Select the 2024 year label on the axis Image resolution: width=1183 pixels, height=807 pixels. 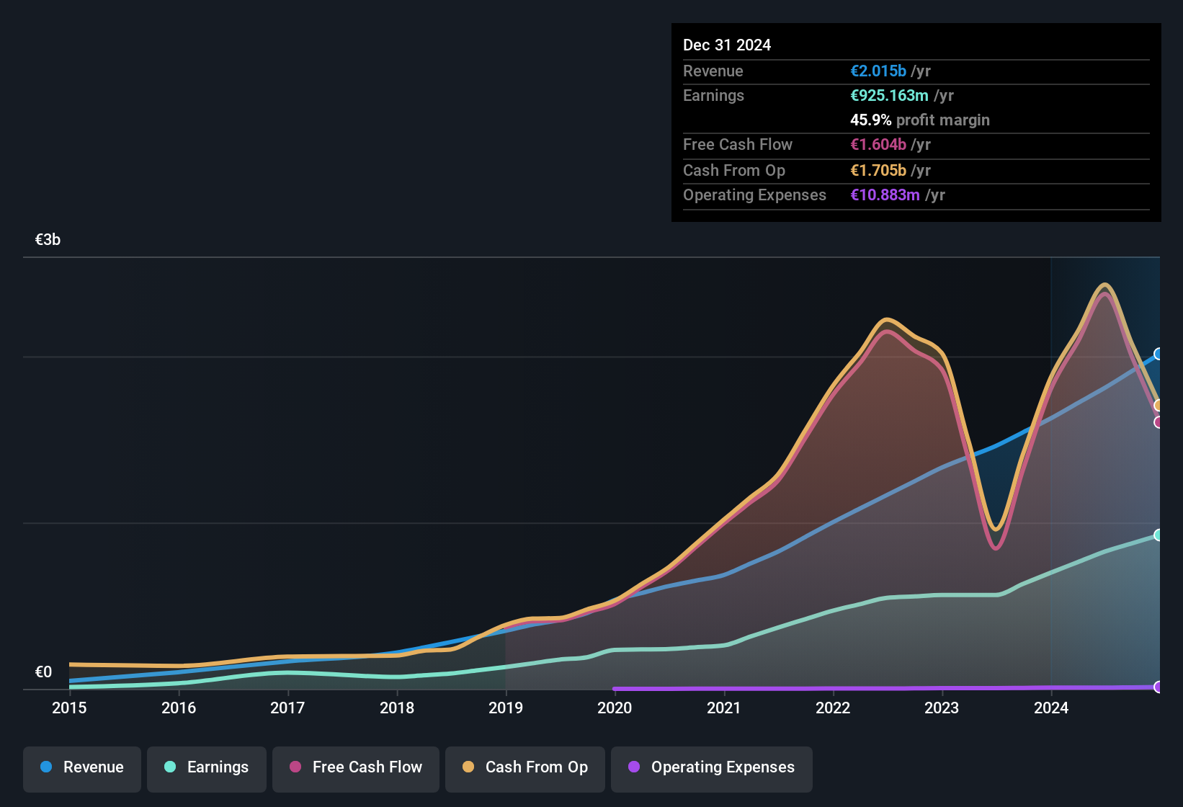[x=1051, y=708]
